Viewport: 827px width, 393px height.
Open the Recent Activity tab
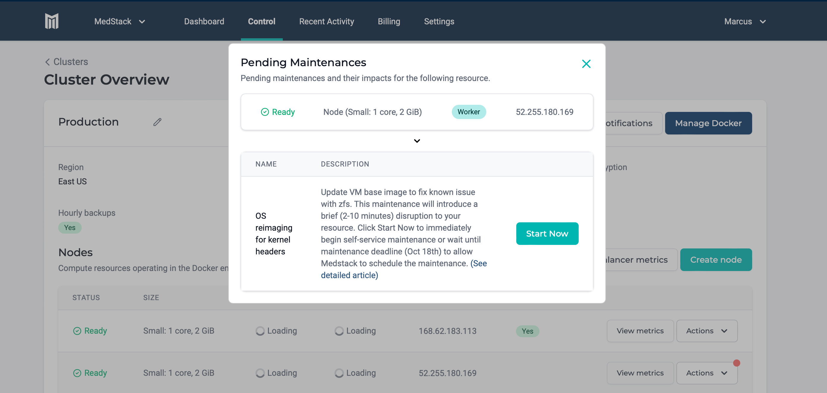(x=326, y=21)
